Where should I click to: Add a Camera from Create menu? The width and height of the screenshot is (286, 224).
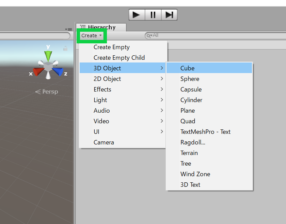104,142
